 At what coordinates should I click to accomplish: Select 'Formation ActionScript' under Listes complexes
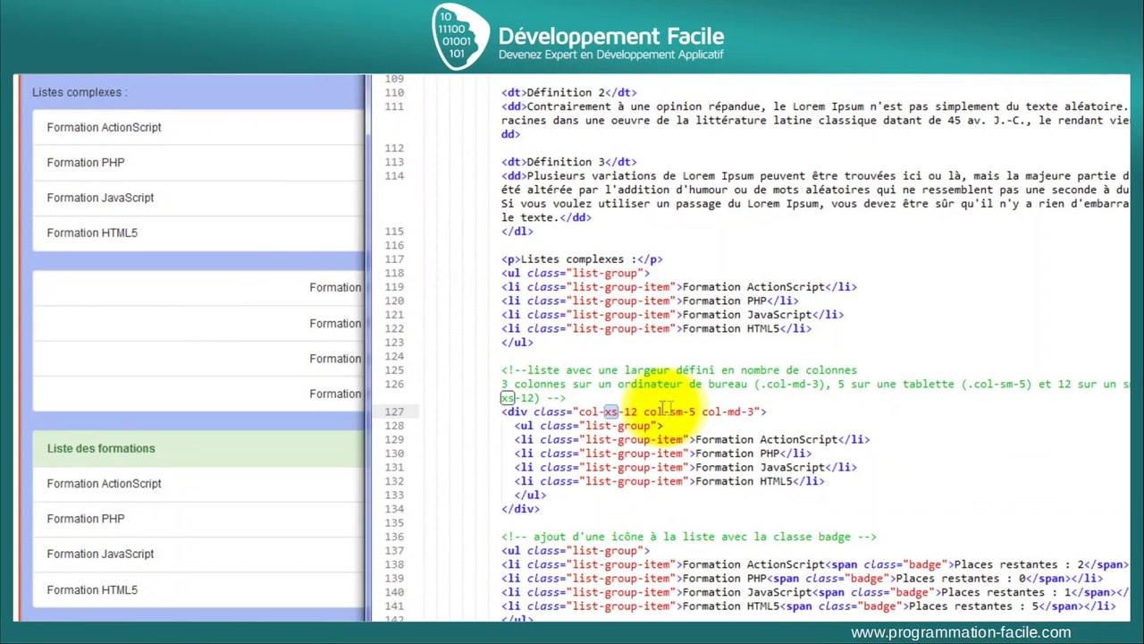click(x=198, y=127)
